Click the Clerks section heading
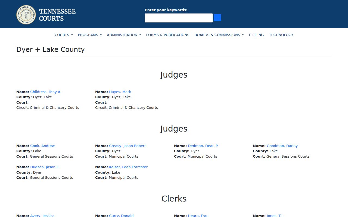348x217 pixels. click(174, 199)
